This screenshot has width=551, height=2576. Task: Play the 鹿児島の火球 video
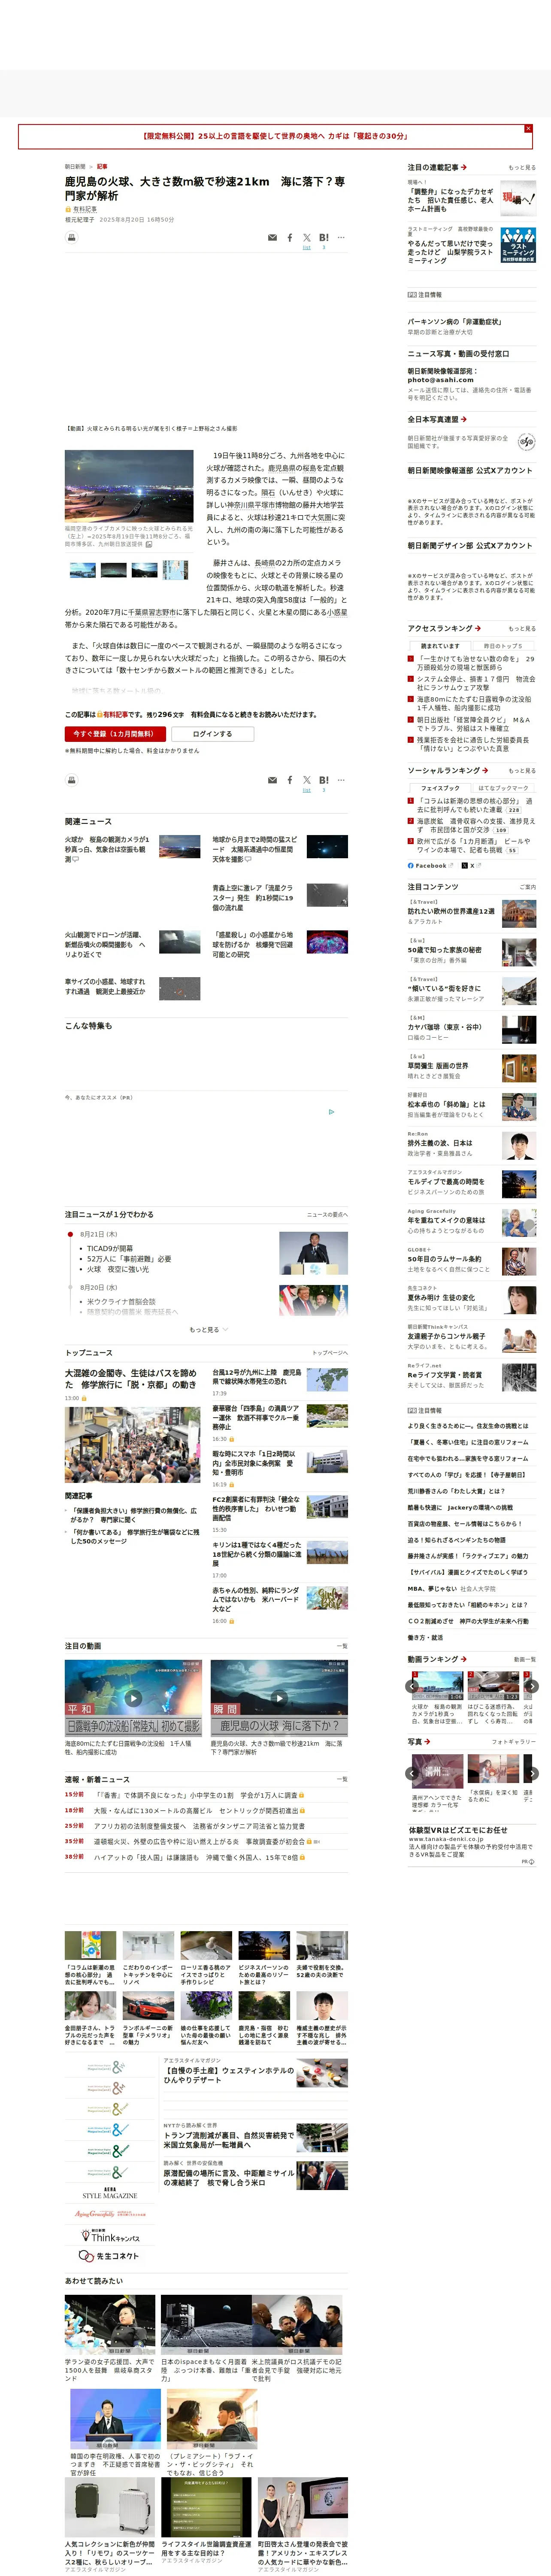(279, 1698)
